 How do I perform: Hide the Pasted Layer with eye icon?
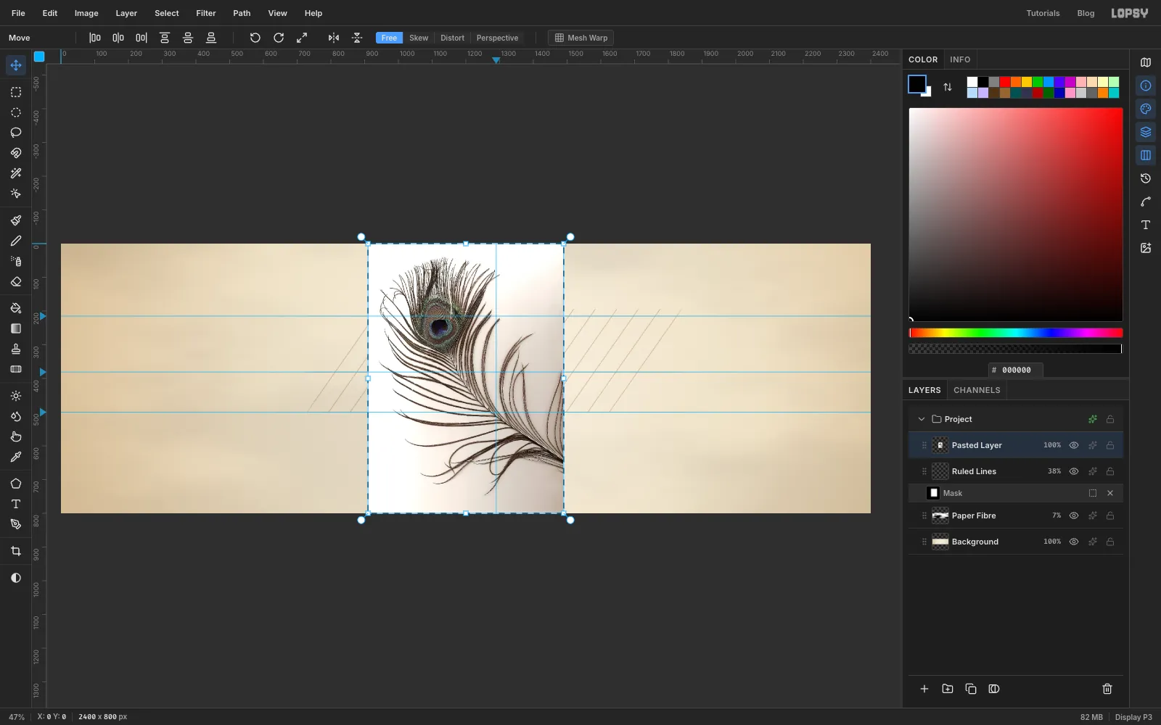coord(1074,445)
